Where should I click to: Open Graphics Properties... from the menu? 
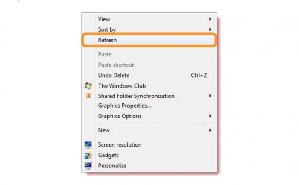pyautogui.click(x=124, y=106)
